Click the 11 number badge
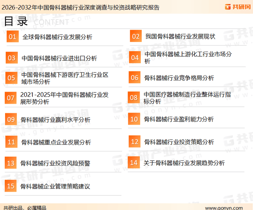The height and width of the screenshot is (210, 253). pyautogui.click(x=11, y=142)
